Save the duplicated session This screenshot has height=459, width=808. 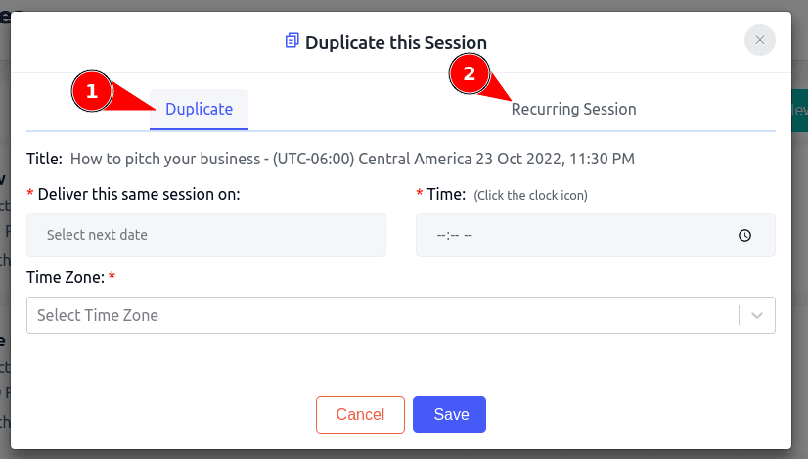pos(449,415)
